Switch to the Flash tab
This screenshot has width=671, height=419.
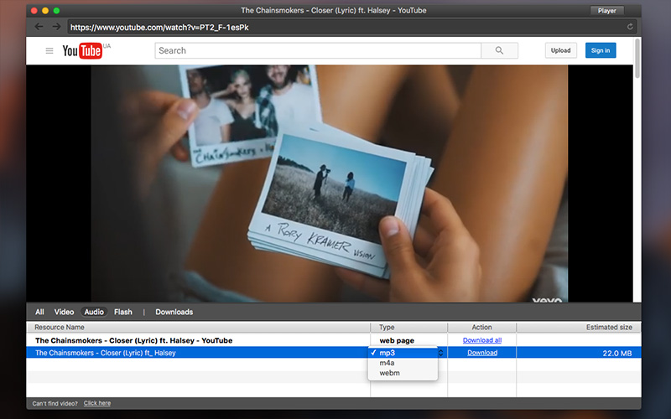(122, 312)
